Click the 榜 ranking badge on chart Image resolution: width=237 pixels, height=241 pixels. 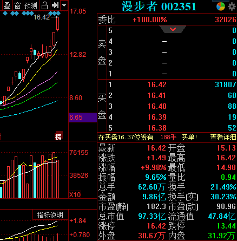(58, 136)
